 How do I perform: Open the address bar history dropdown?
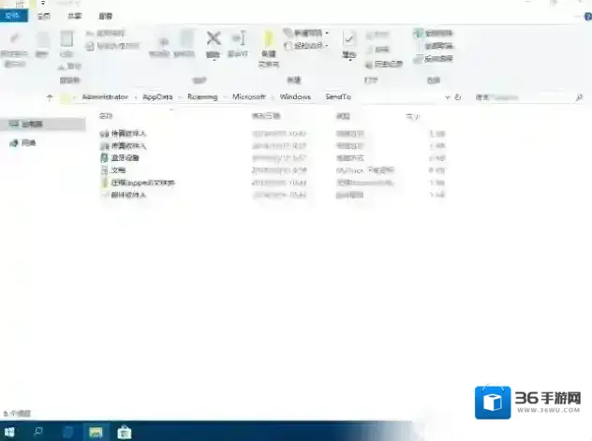(x=448, y=97)
